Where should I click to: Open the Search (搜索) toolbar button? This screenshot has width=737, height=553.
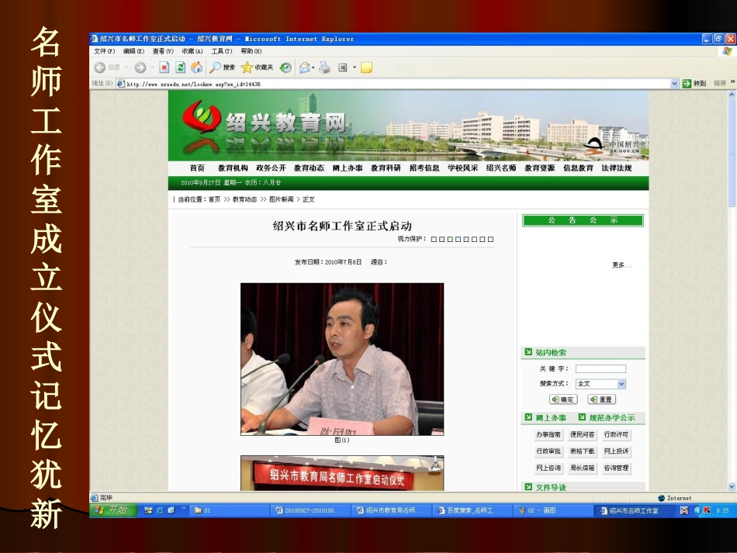pyautogui.click(x=223, y=67)
